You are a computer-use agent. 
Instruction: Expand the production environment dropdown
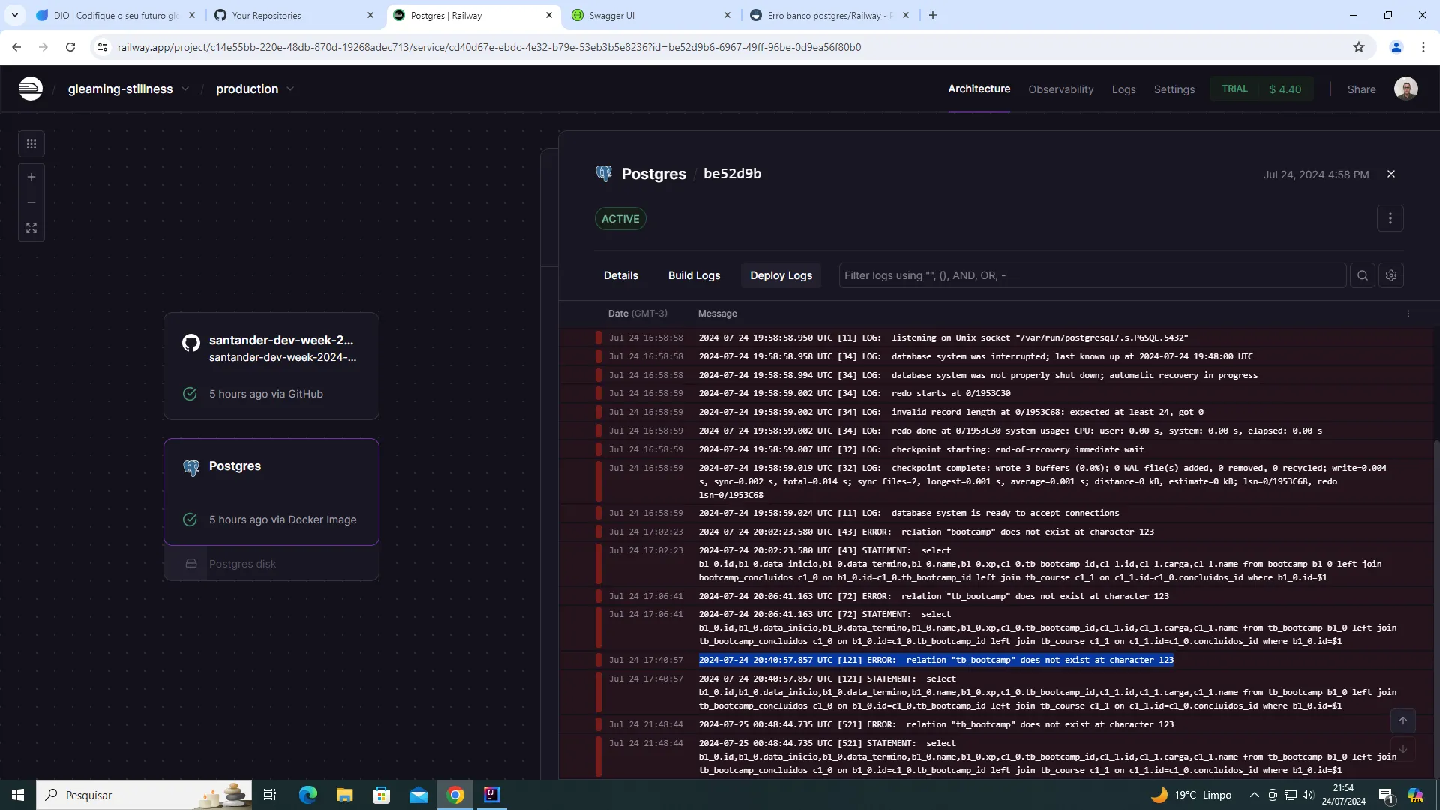click(x=290, y=88)
